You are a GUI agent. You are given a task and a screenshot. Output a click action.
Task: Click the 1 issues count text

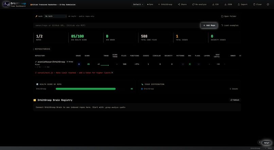234,89
